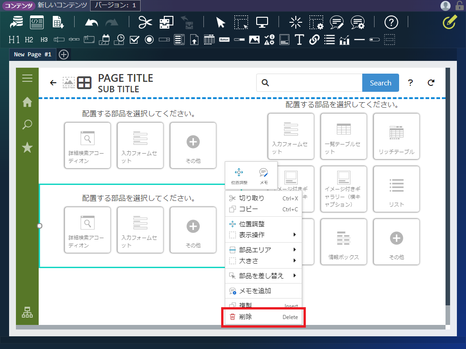The image size is (466, 349).
Task: Insert the dropdown select part from toolbar
Action: pyautogui.click(x=164, y=40)
